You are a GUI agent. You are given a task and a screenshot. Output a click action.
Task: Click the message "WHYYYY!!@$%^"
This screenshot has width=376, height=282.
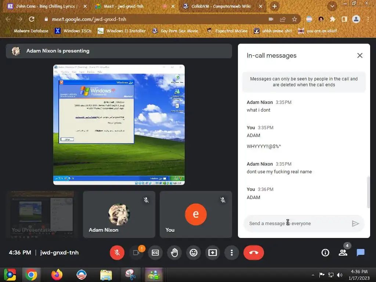264,147
